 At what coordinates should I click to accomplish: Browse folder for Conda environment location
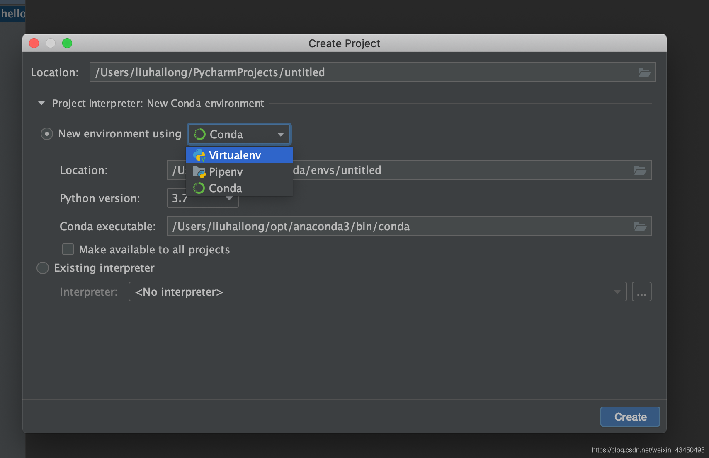[640, 170]
